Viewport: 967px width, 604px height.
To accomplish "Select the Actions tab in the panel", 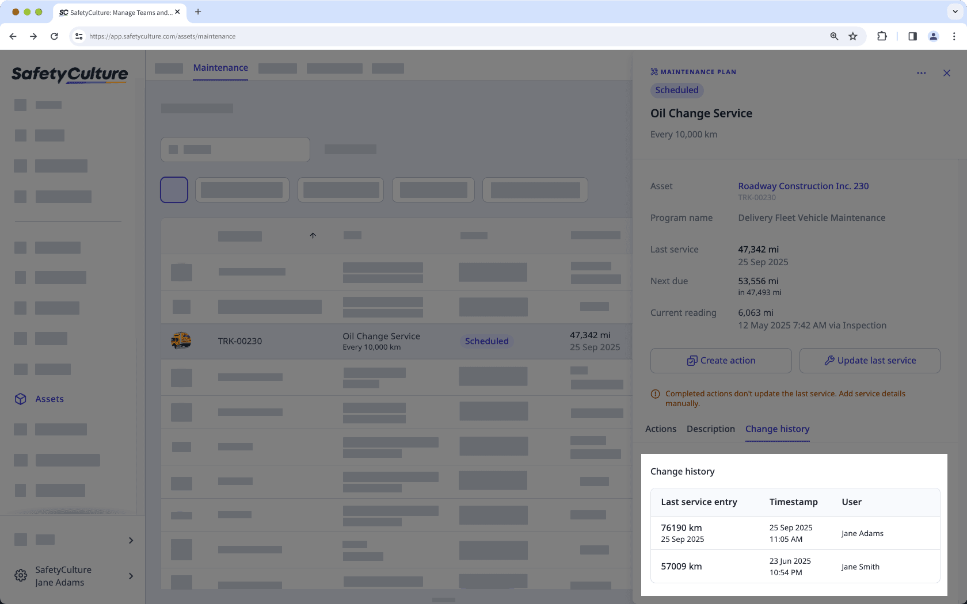I will tap(660, 429).
